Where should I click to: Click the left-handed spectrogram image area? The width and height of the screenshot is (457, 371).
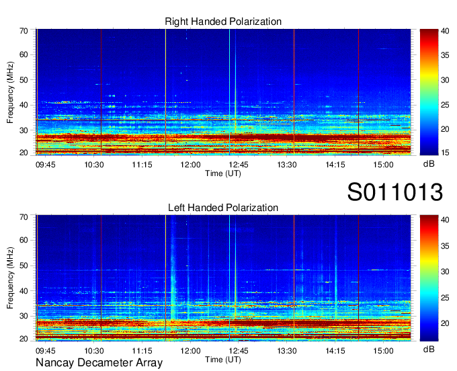223,278
